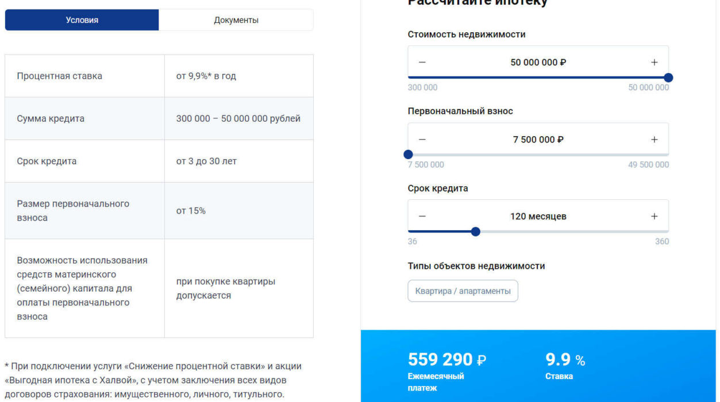
Task: Select the Квартира / апартаменты property type
Action: point(463,291)
